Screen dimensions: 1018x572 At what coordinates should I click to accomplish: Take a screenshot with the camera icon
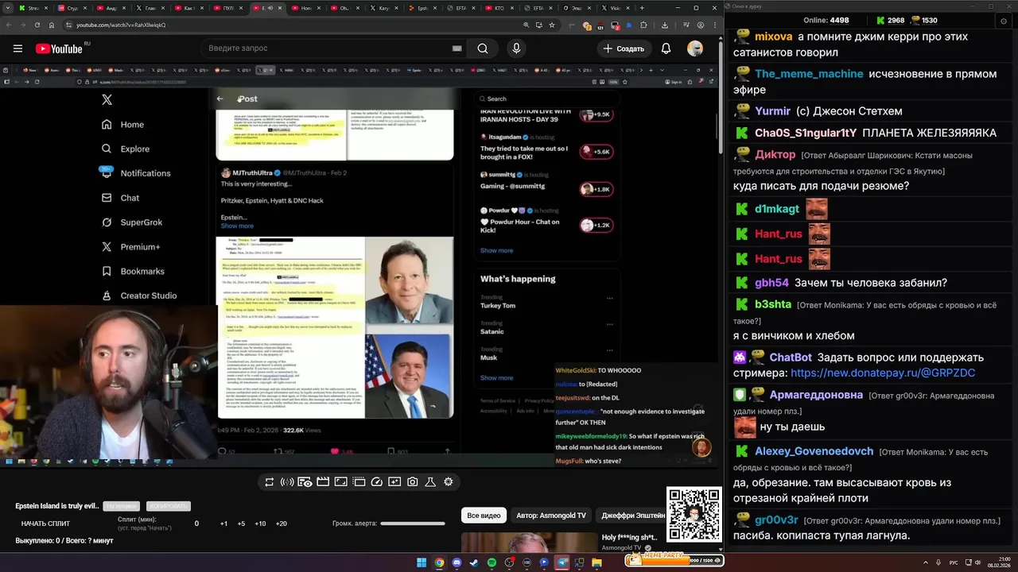pos(413,482)
